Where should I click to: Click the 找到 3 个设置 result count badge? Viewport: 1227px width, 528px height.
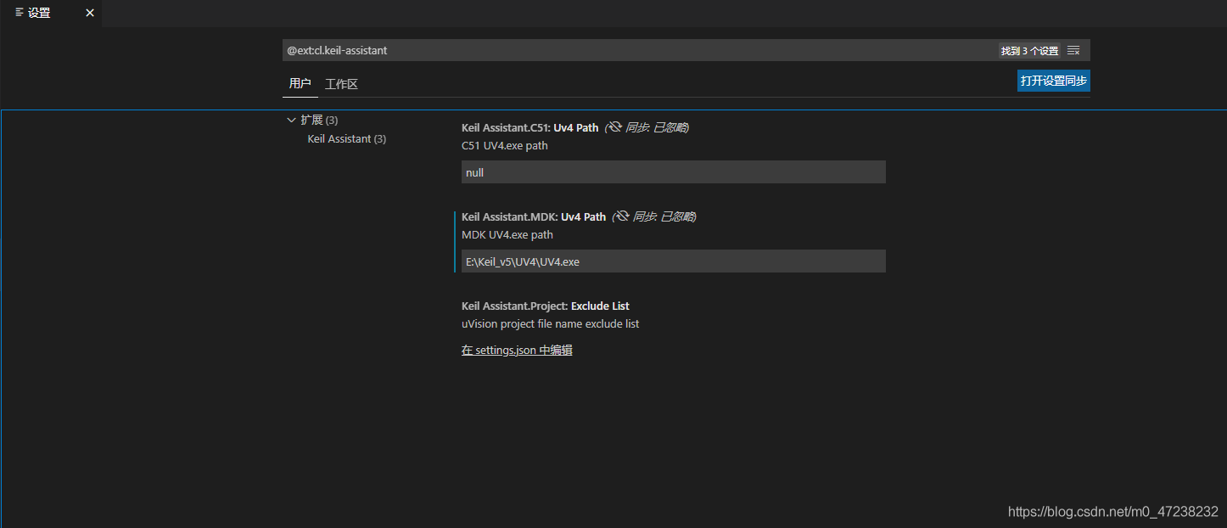pos(1029,51)
